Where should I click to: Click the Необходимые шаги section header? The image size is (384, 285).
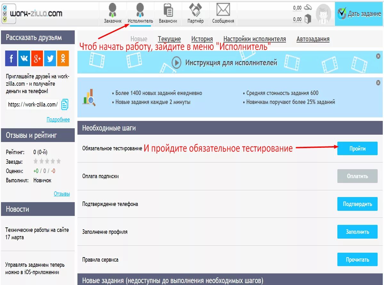pos(230,128)
